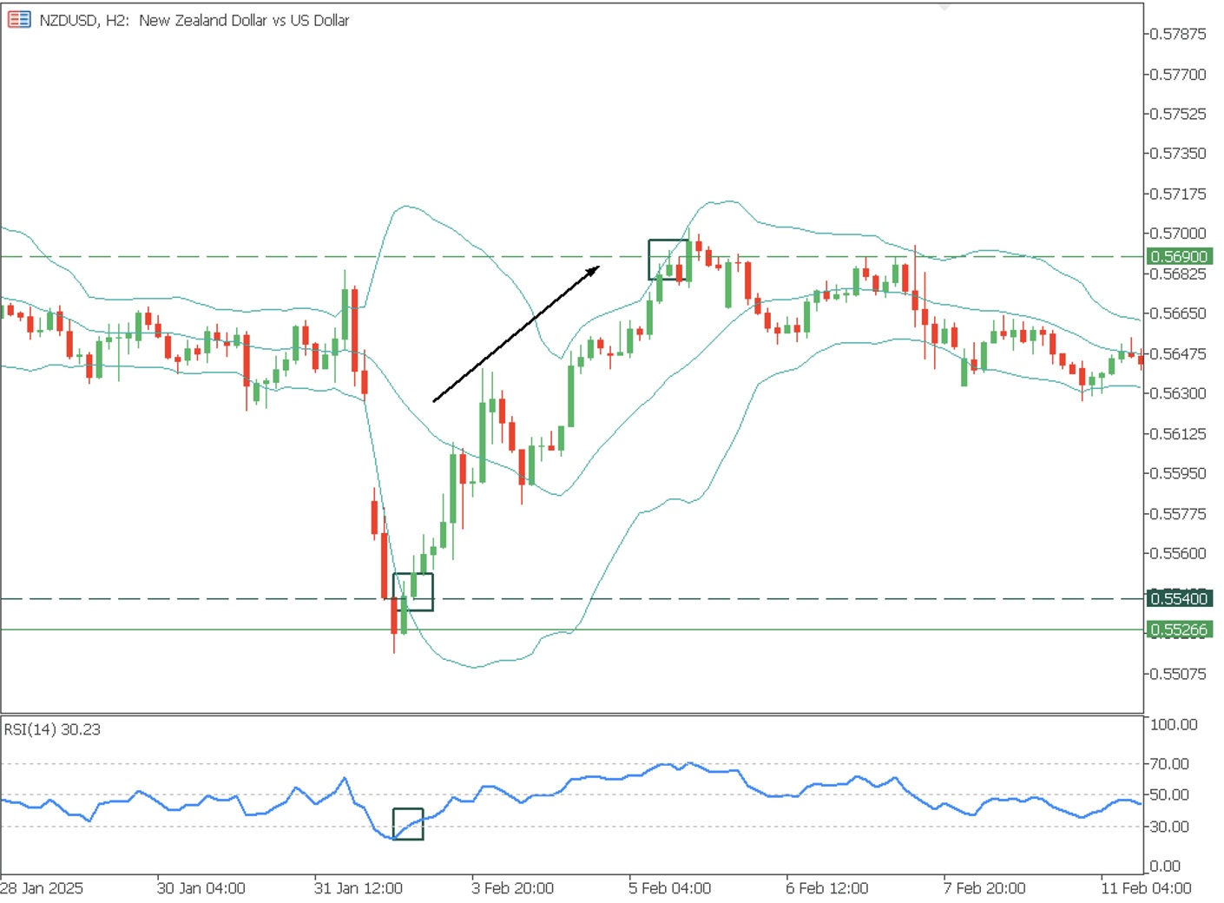Click the RSI 100.00 scale label
The image size is (1224, 903).
click(x=1174, y=724)
